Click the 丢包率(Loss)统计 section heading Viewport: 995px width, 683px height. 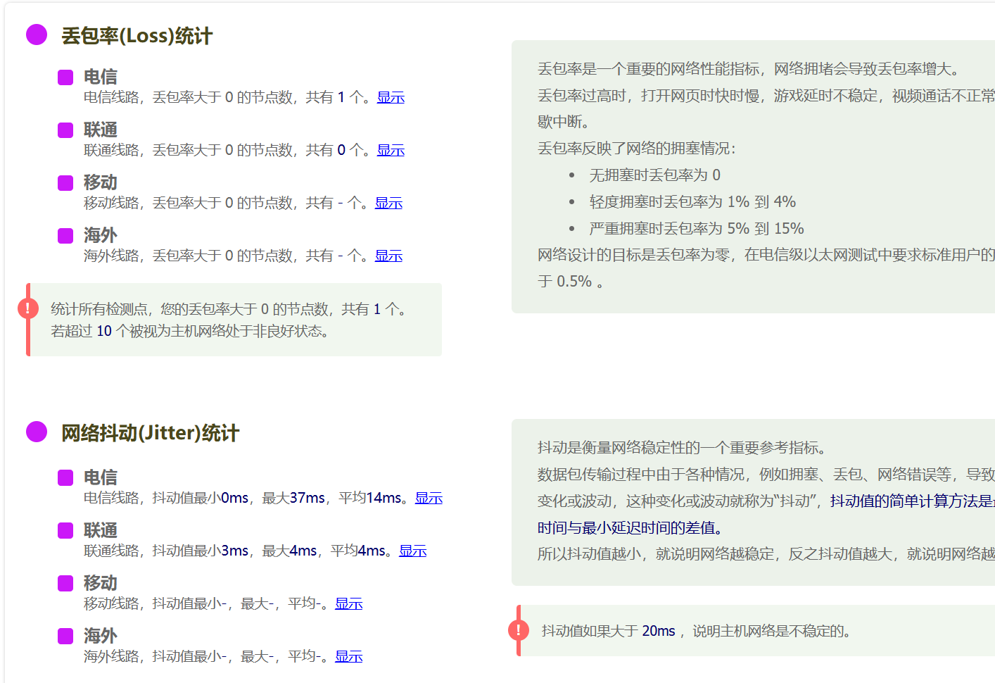137,36
